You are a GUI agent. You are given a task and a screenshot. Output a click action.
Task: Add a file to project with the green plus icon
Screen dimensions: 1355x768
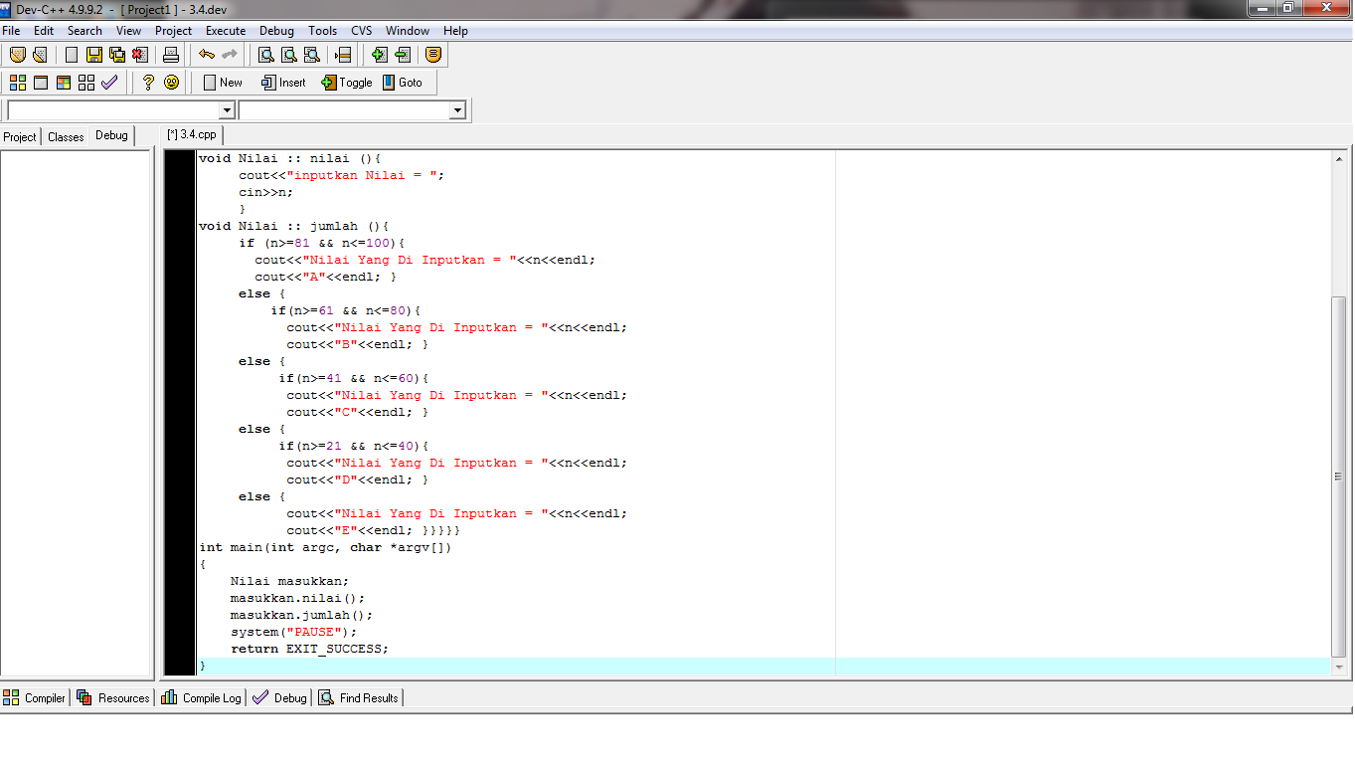click(x=379, y=55)
